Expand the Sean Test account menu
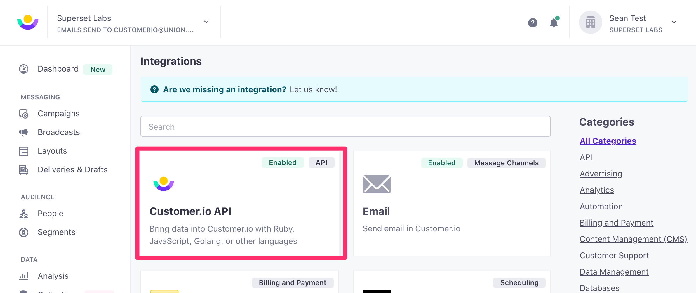 pos(674,22)
